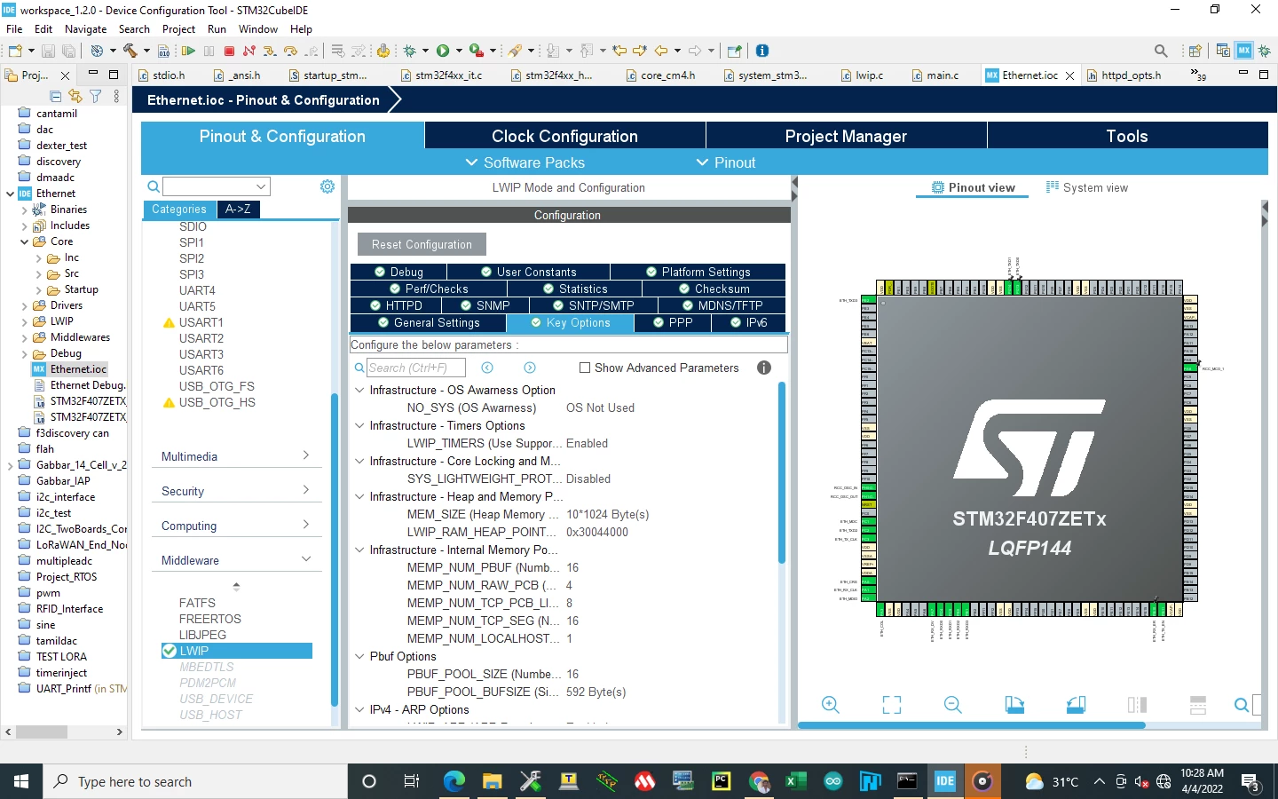This screenshot has height=799, width=1278.
Task: Click the parameter info icon beside Show Advanced Parameters
Action: (764, 368)
